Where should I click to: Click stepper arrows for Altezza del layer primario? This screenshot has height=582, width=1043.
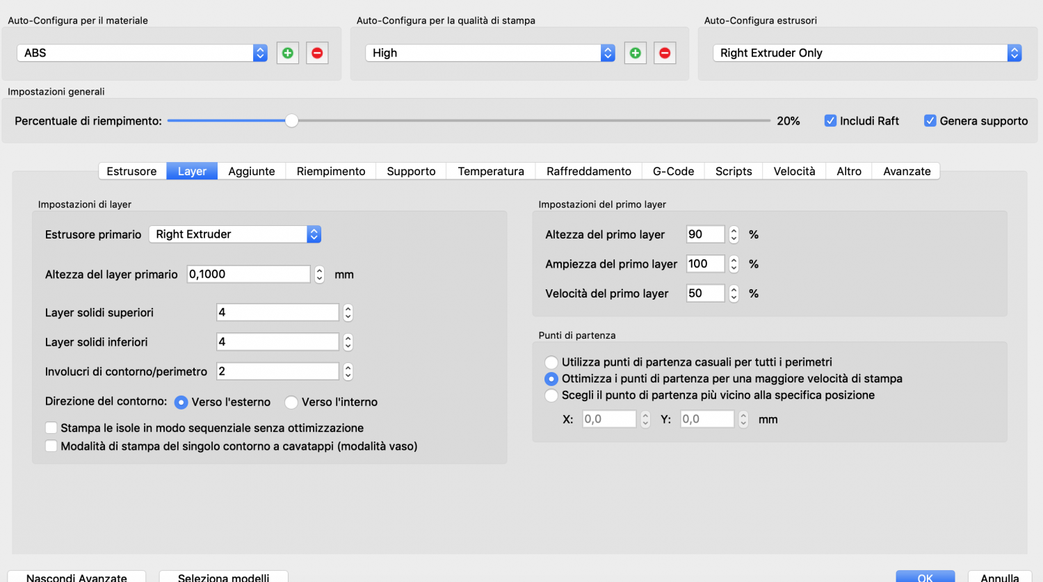point(319,275)
